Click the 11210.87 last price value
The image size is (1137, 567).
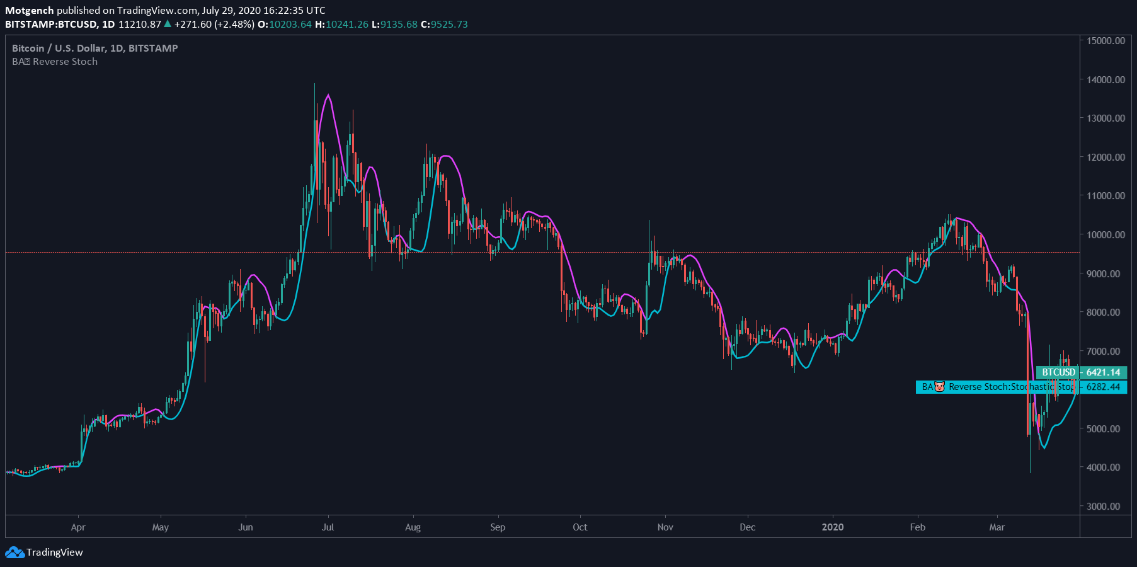140,25
